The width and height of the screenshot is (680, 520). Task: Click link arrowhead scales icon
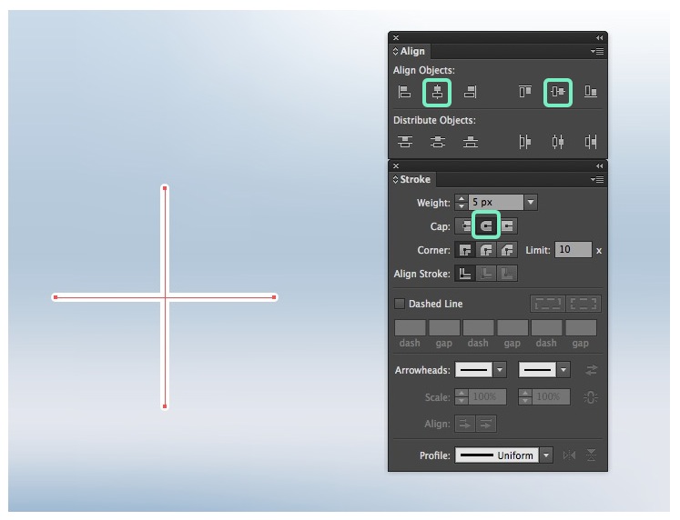(591, 397)
